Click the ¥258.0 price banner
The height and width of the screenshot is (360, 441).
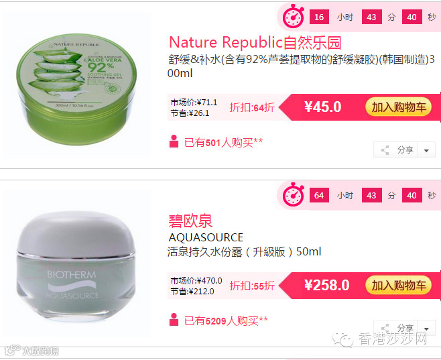coord(327,285)
